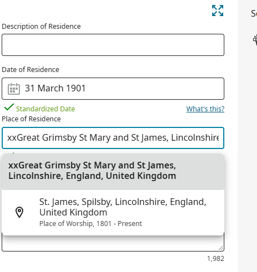Click the green 'Standardized Date' text
This screenshot has width=257, height=272.
coord(45,109)
